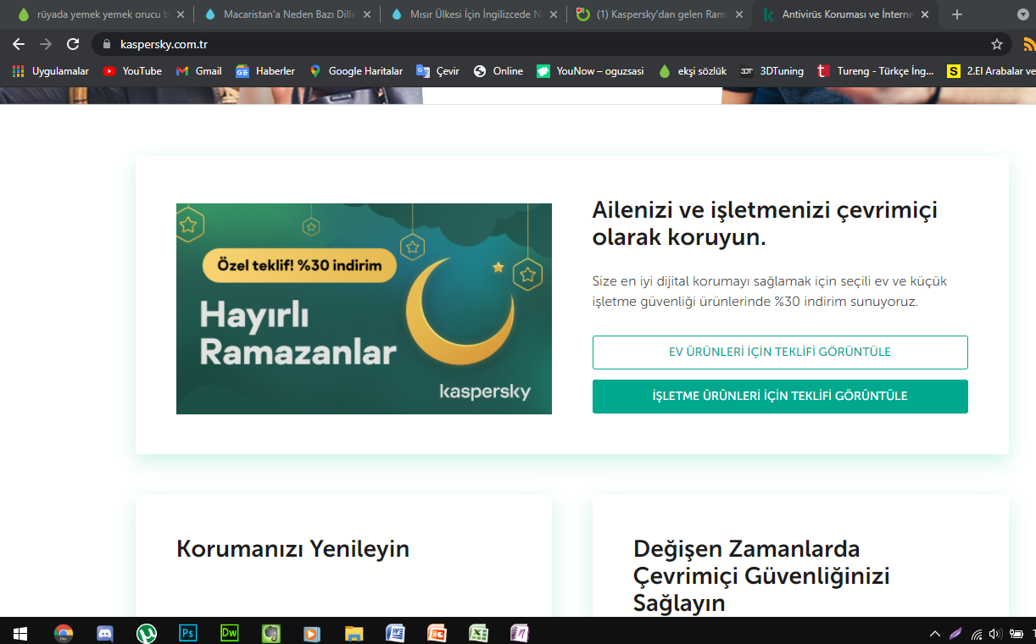Open the 3DTuning bookmark

(x=771, y=71)
